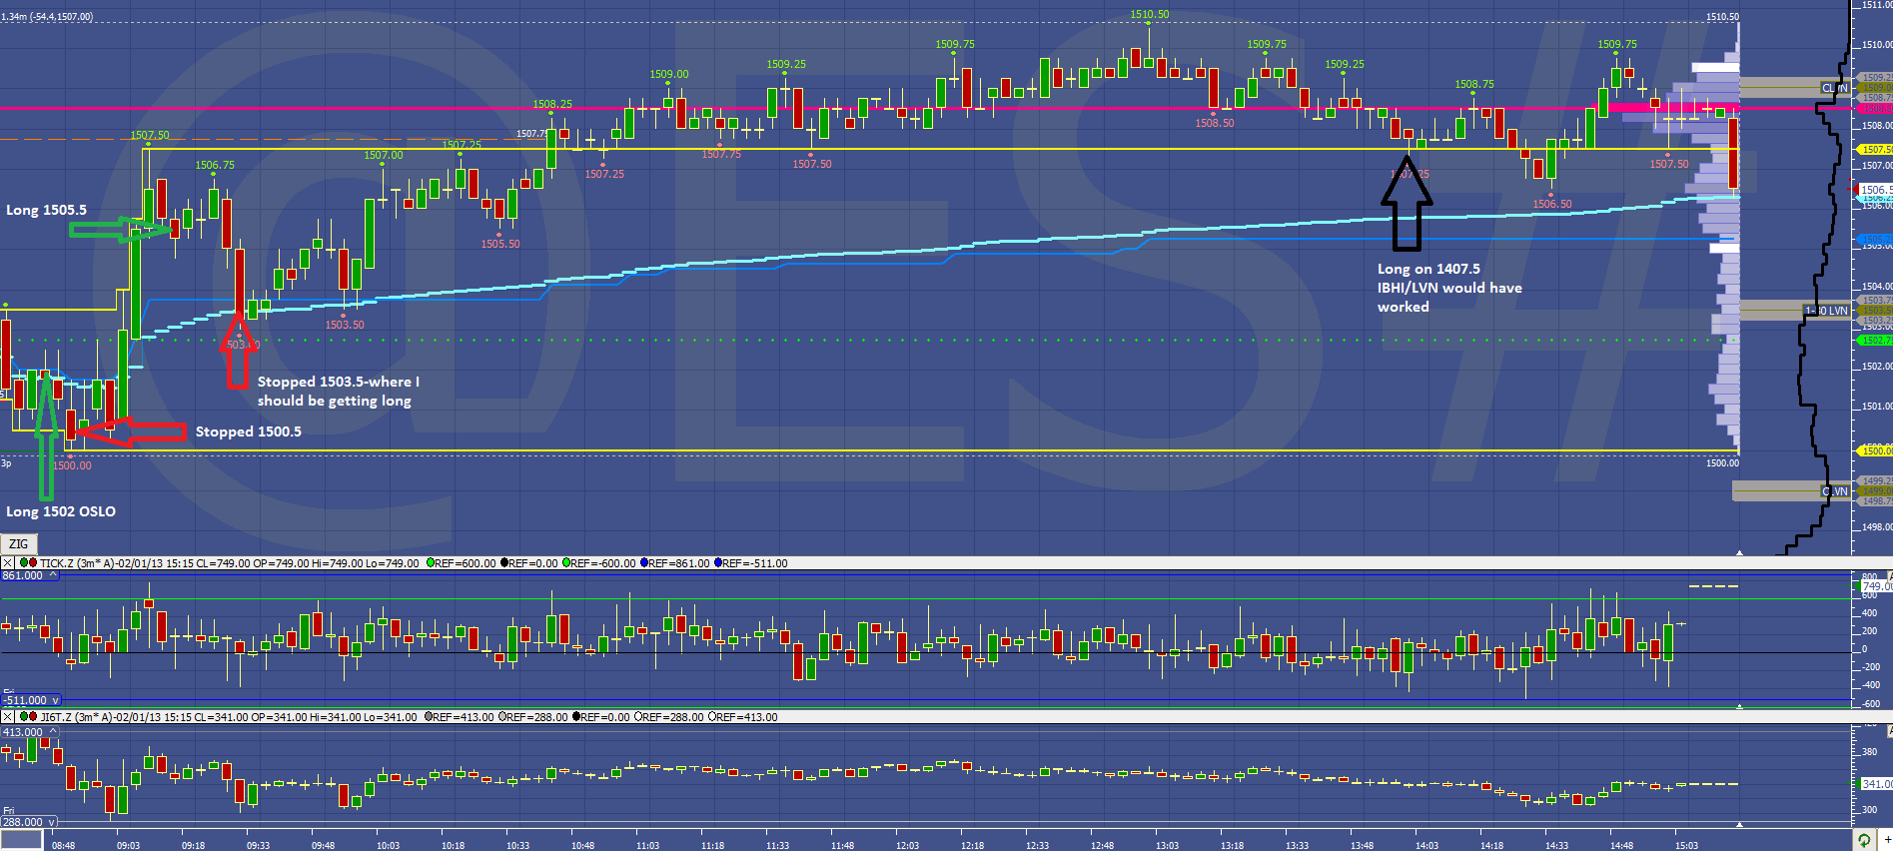Close the JI6T.Z indicator pane
This screenshot has height=851, width=1893.
pyautogui.click(x=8, y=717)
